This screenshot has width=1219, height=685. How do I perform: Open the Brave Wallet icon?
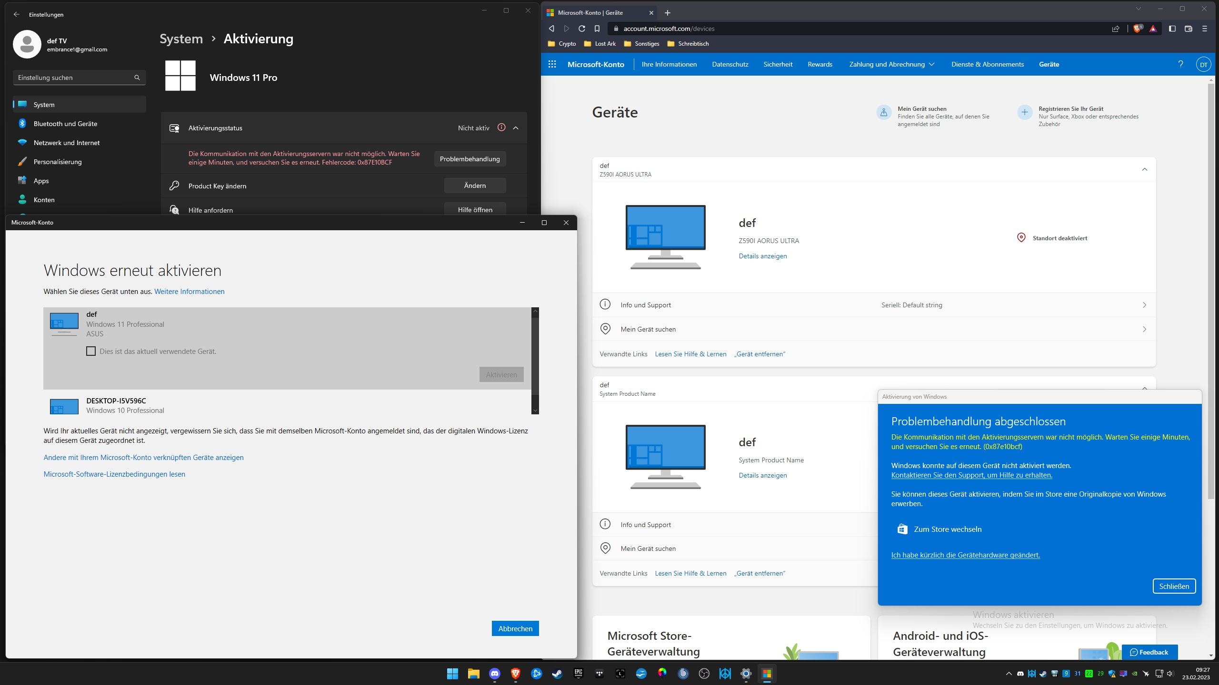(1189, 29)
